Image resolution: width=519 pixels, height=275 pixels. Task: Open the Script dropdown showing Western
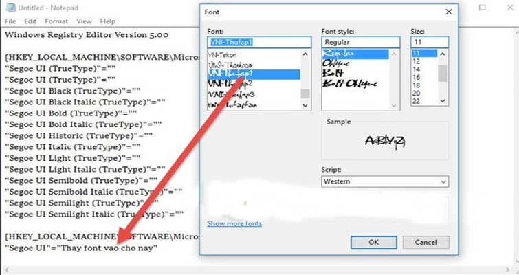click(385, 181)
